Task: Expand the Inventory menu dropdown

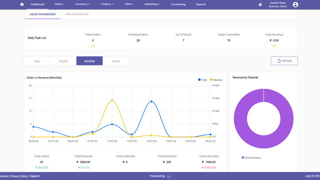Action: point(82,4)
